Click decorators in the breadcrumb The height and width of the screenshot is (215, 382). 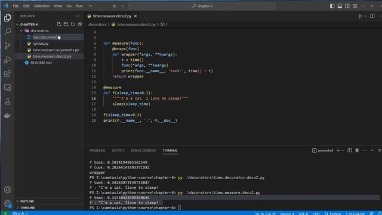[97, 24]
